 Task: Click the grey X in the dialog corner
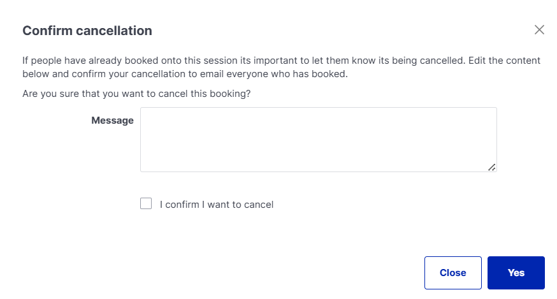tap(539, 29)
